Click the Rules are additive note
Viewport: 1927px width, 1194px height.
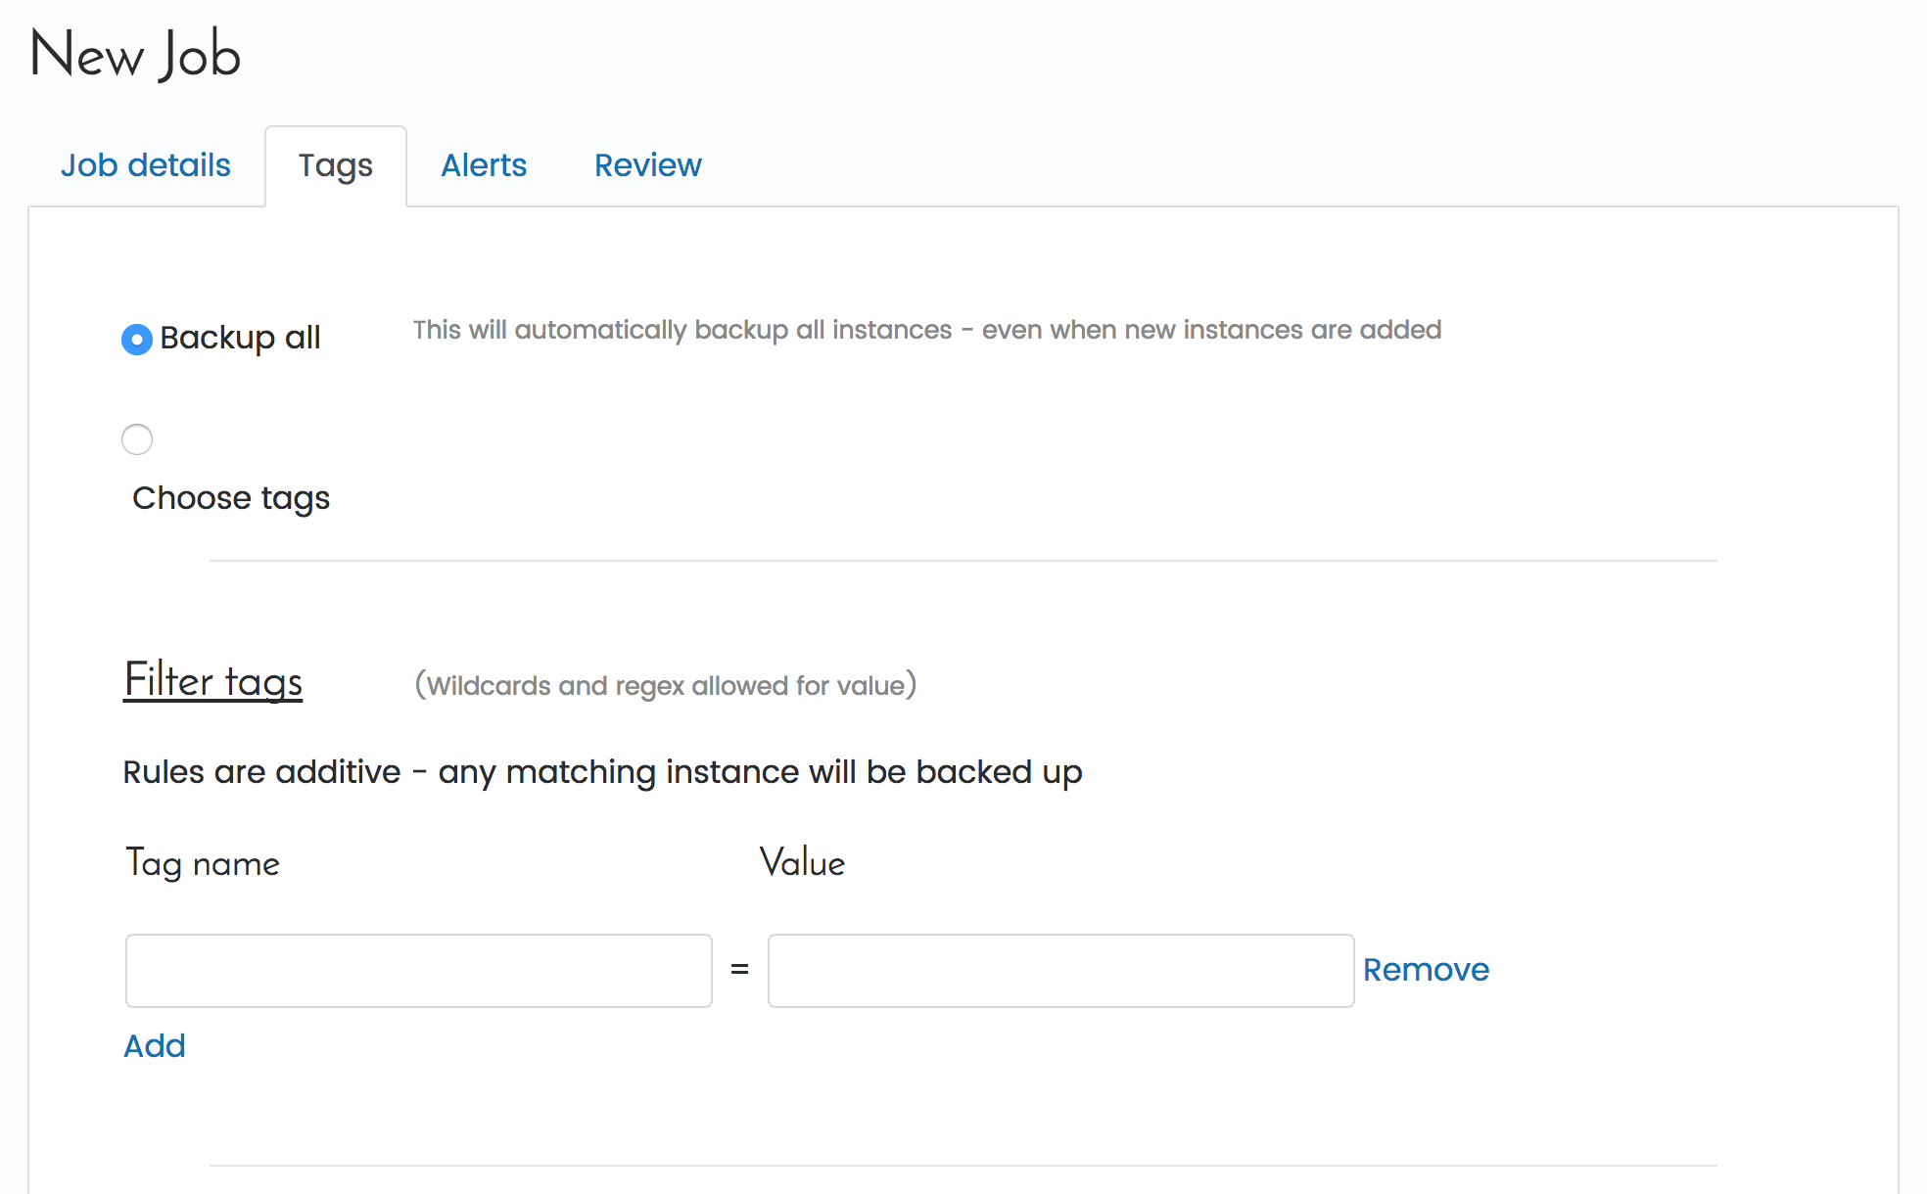(x=602, y=772)
